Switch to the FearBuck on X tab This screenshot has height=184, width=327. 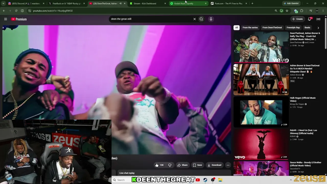pyautogui.click(x=66, y=4)
